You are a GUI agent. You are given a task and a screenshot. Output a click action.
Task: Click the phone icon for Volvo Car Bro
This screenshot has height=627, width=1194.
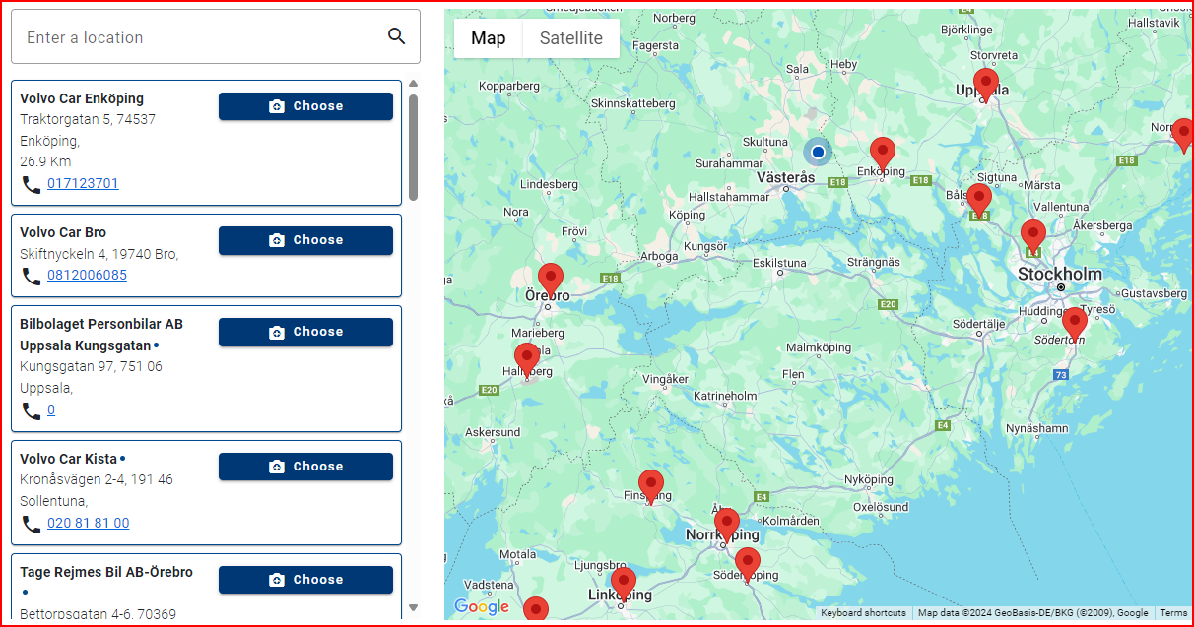32,276
